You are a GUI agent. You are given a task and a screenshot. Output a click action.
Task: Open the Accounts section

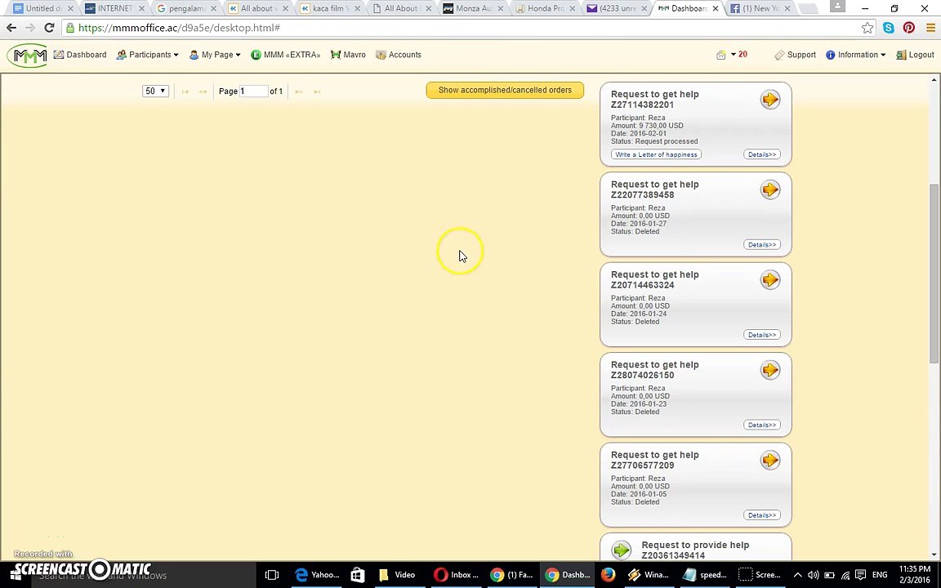399,55
